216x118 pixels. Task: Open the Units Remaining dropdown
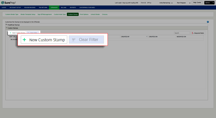coord(166,3)
